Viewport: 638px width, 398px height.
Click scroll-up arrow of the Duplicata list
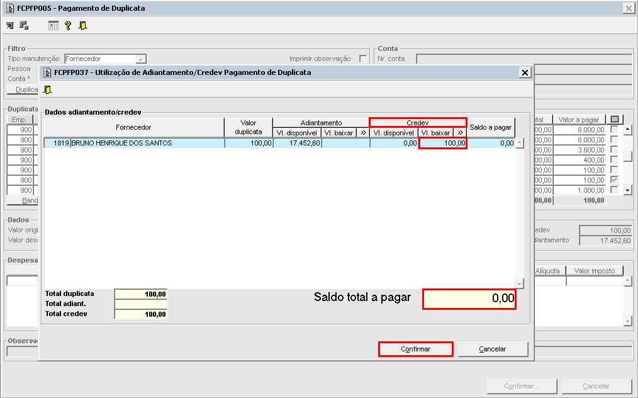point(627,130)
